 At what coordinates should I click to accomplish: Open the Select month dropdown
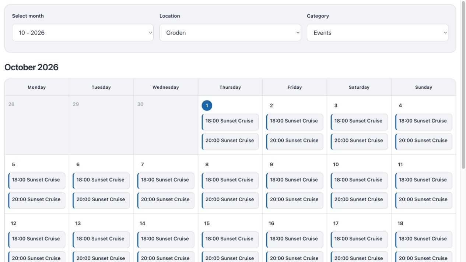(83, 33)
